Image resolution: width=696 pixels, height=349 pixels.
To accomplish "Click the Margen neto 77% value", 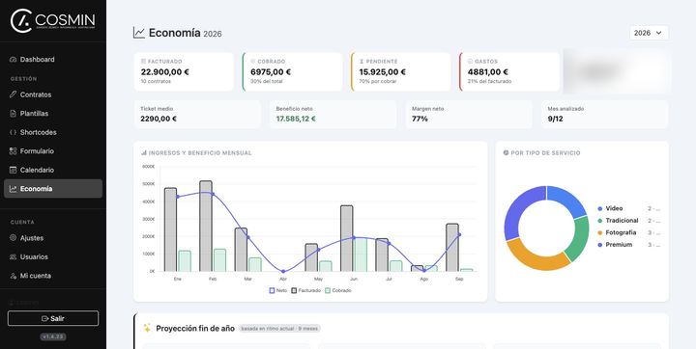I will (x=420, y=119).
